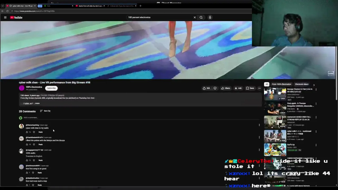Open options menu for @Frankthetank99's comment
This screenshot has height=190, width=338.
259,137
